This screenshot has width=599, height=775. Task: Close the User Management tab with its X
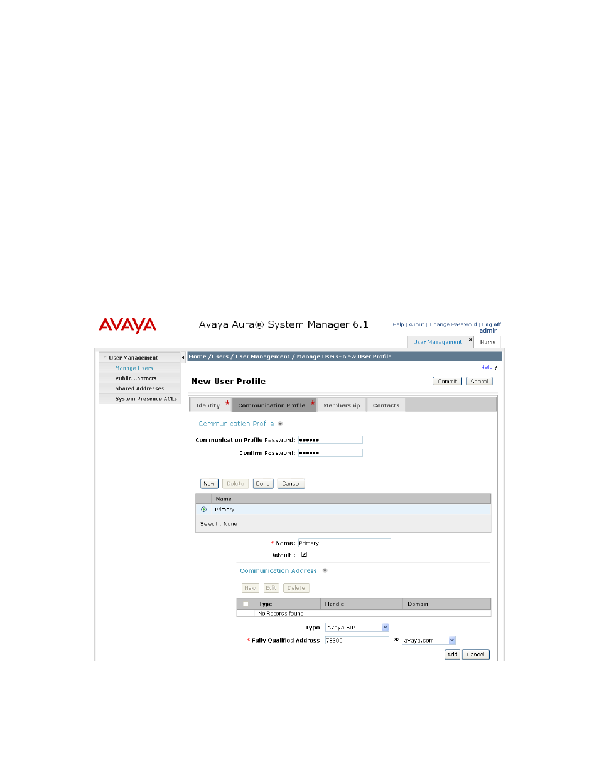[470, 339]
